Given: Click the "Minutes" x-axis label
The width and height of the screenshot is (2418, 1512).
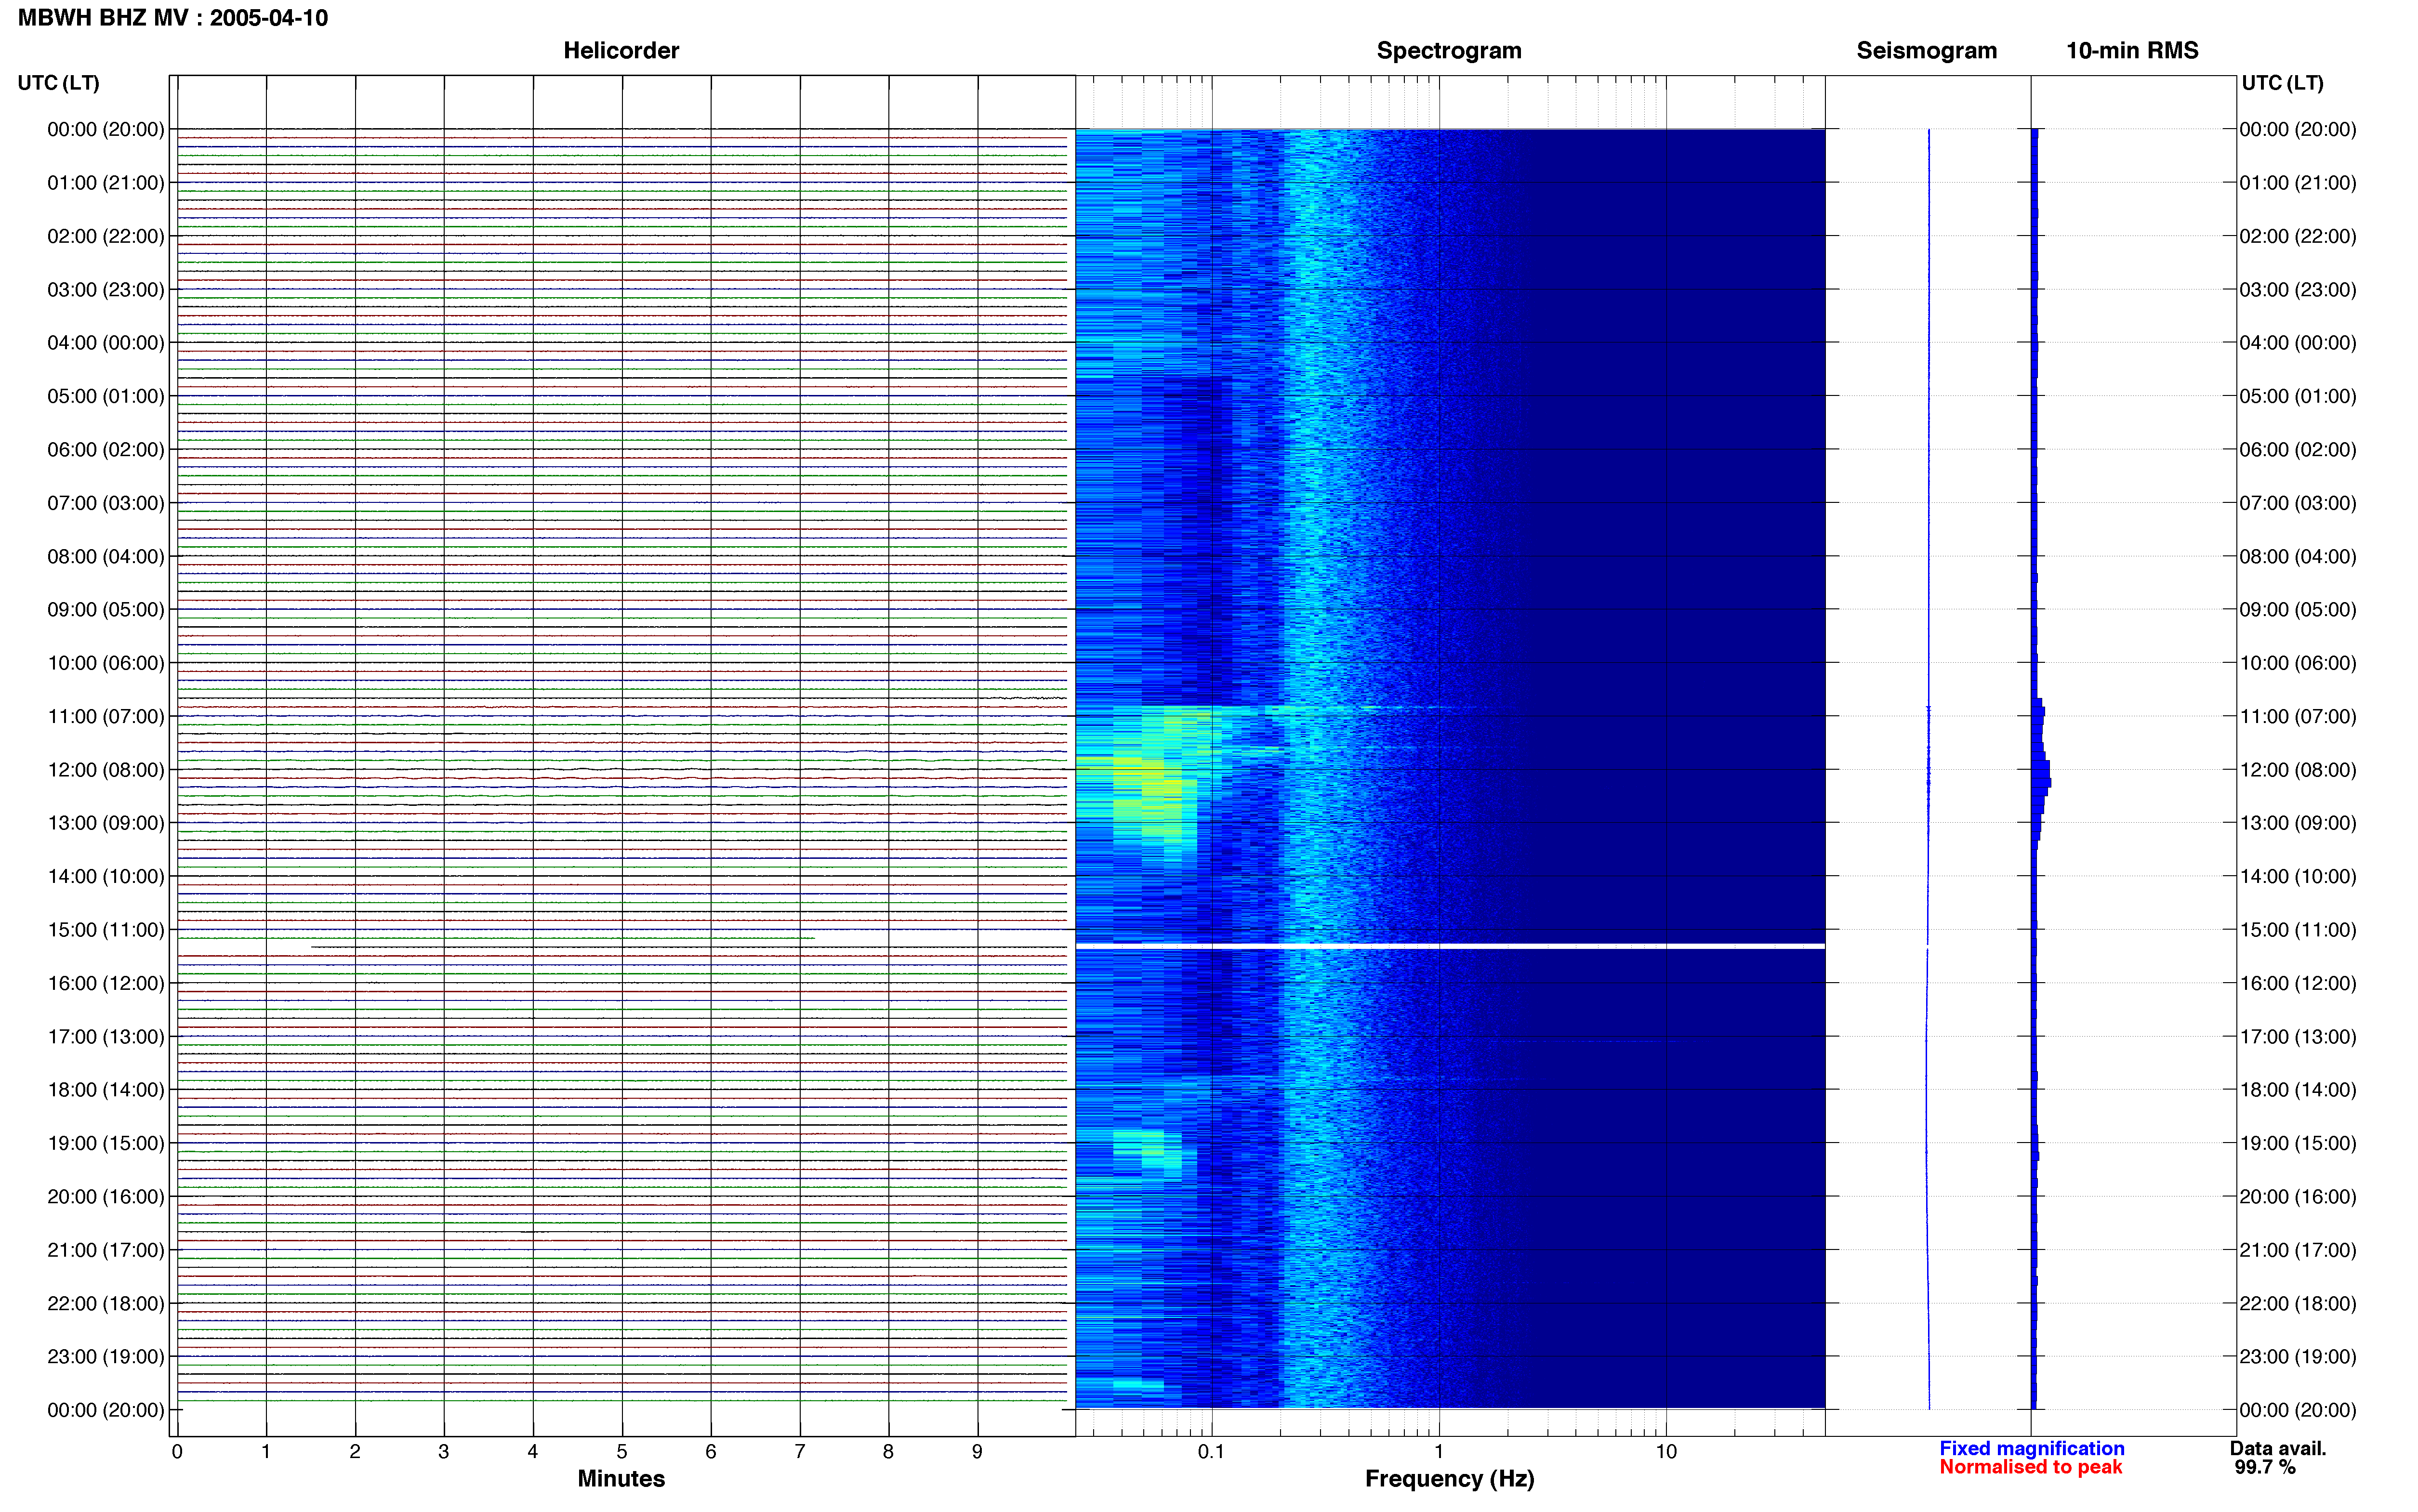Looking at the screenshot, I should coord(621,1478).
